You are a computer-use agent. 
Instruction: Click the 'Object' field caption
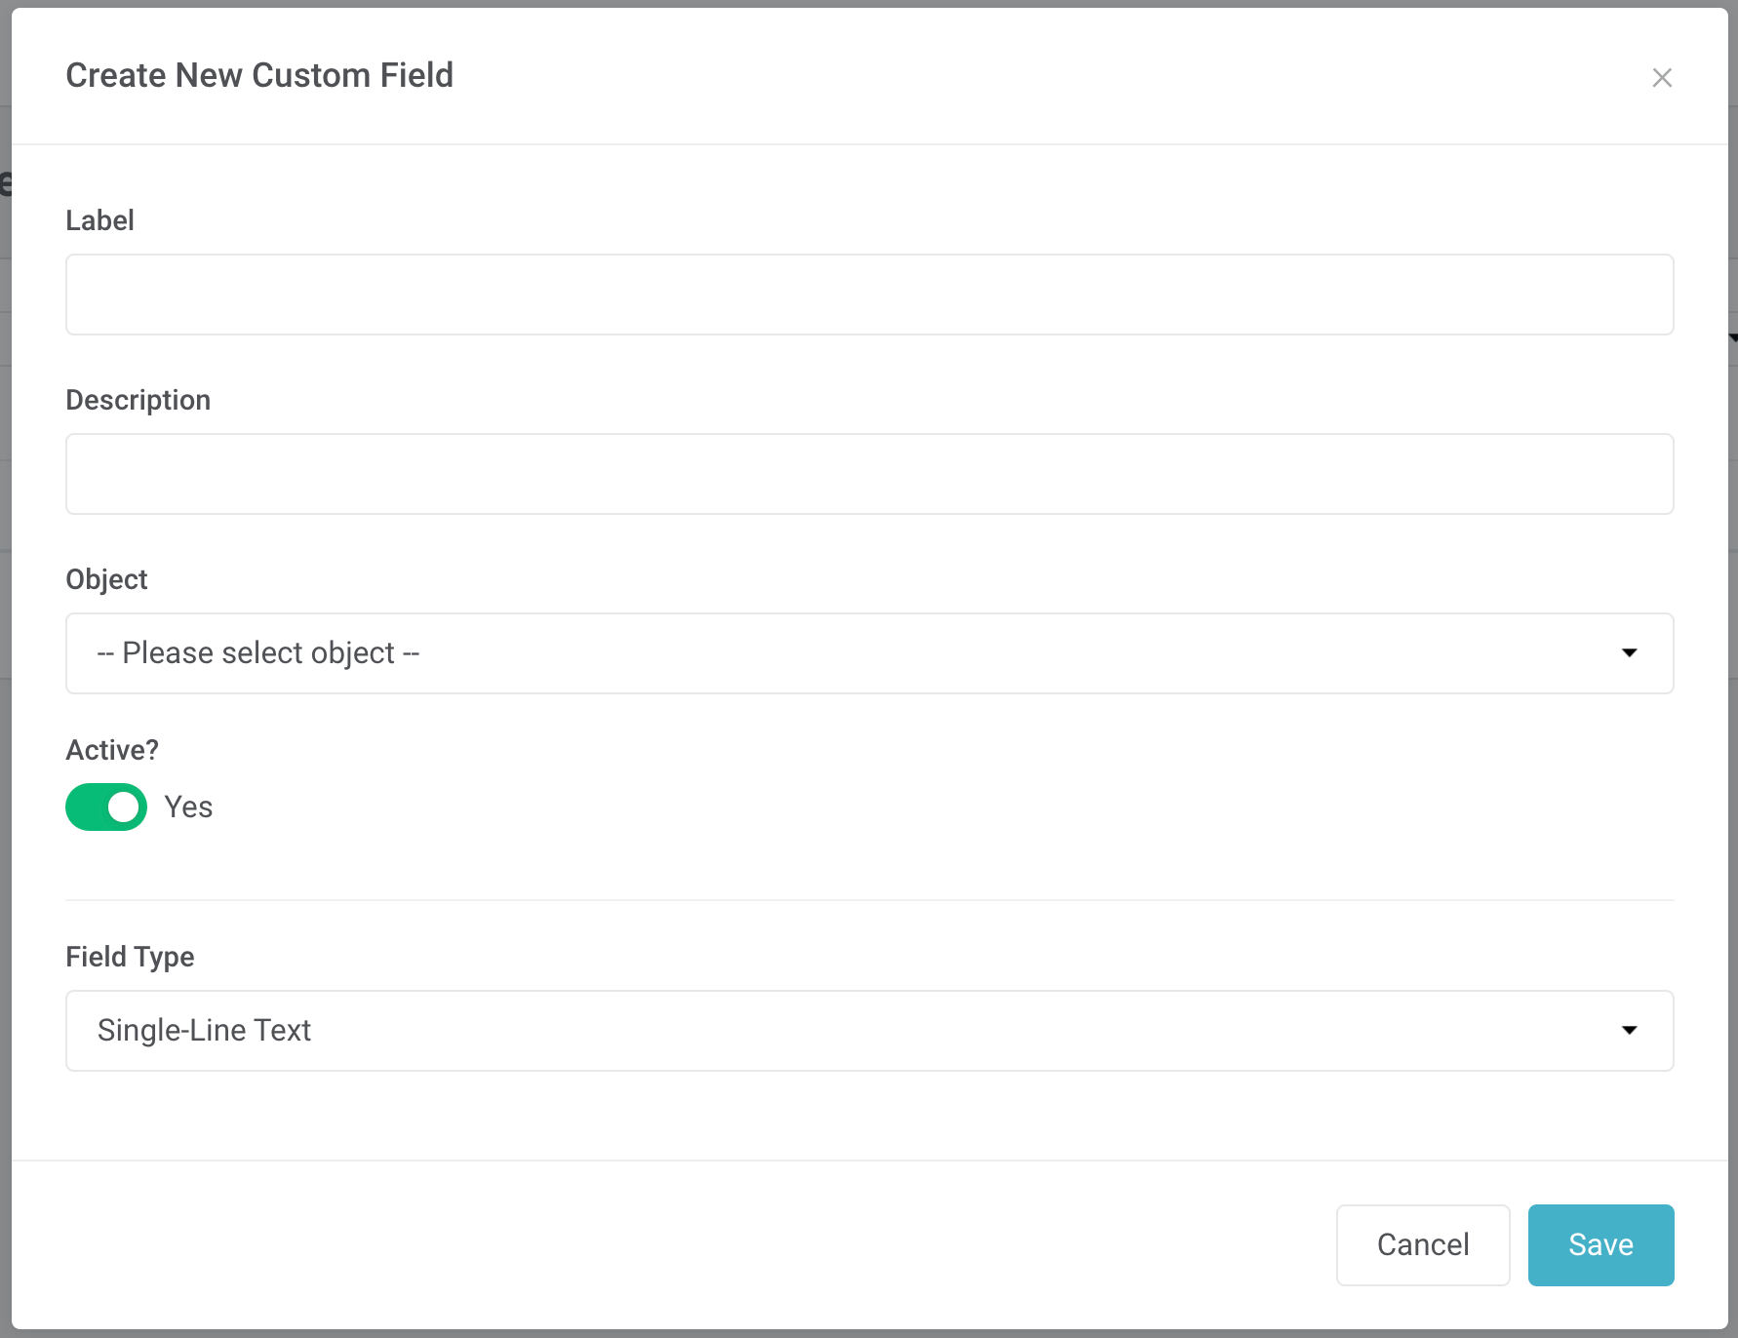(106, 579)
